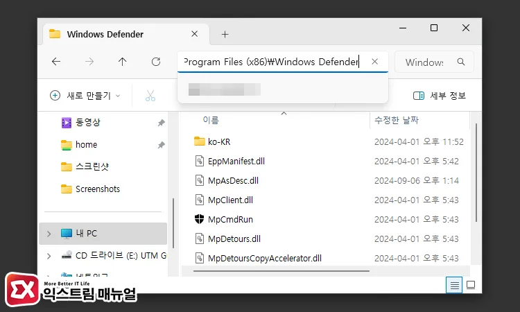
Task: Select MpAsDesc.dll file
Action: 233,181
